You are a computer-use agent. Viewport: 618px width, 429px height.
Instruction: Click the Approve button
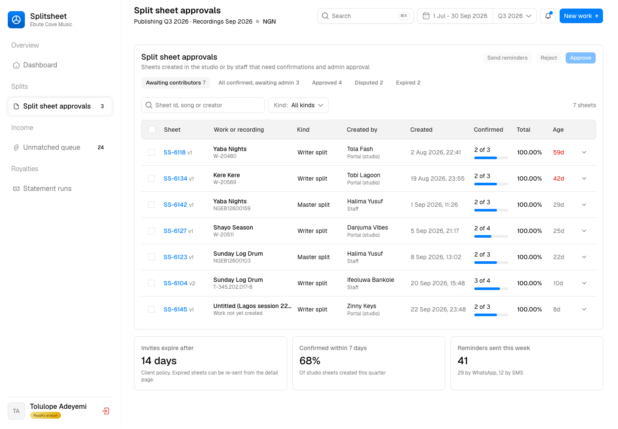[x=581, y=58]
